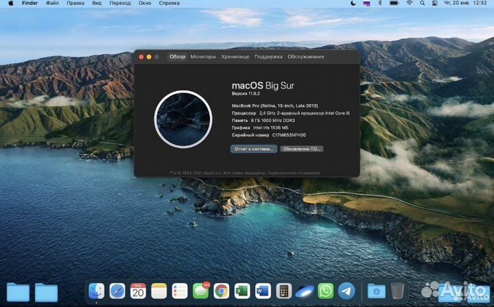The height and width of the screenshot is (307, 494).
Task: Open the Файл menu
Action: (x=52, y=3)
